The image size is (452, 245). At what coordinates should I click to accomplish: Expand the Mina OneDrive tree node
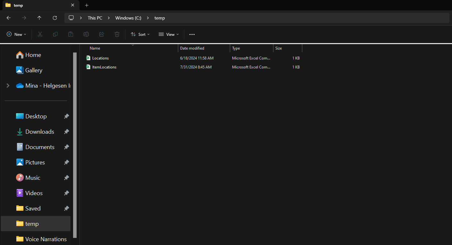pos(8,86)
